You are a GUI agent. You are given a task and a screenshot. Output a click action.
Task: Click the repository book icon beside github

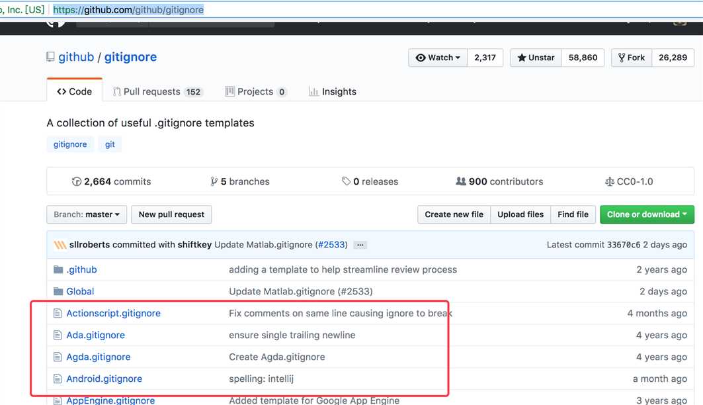tap(50, 57)
